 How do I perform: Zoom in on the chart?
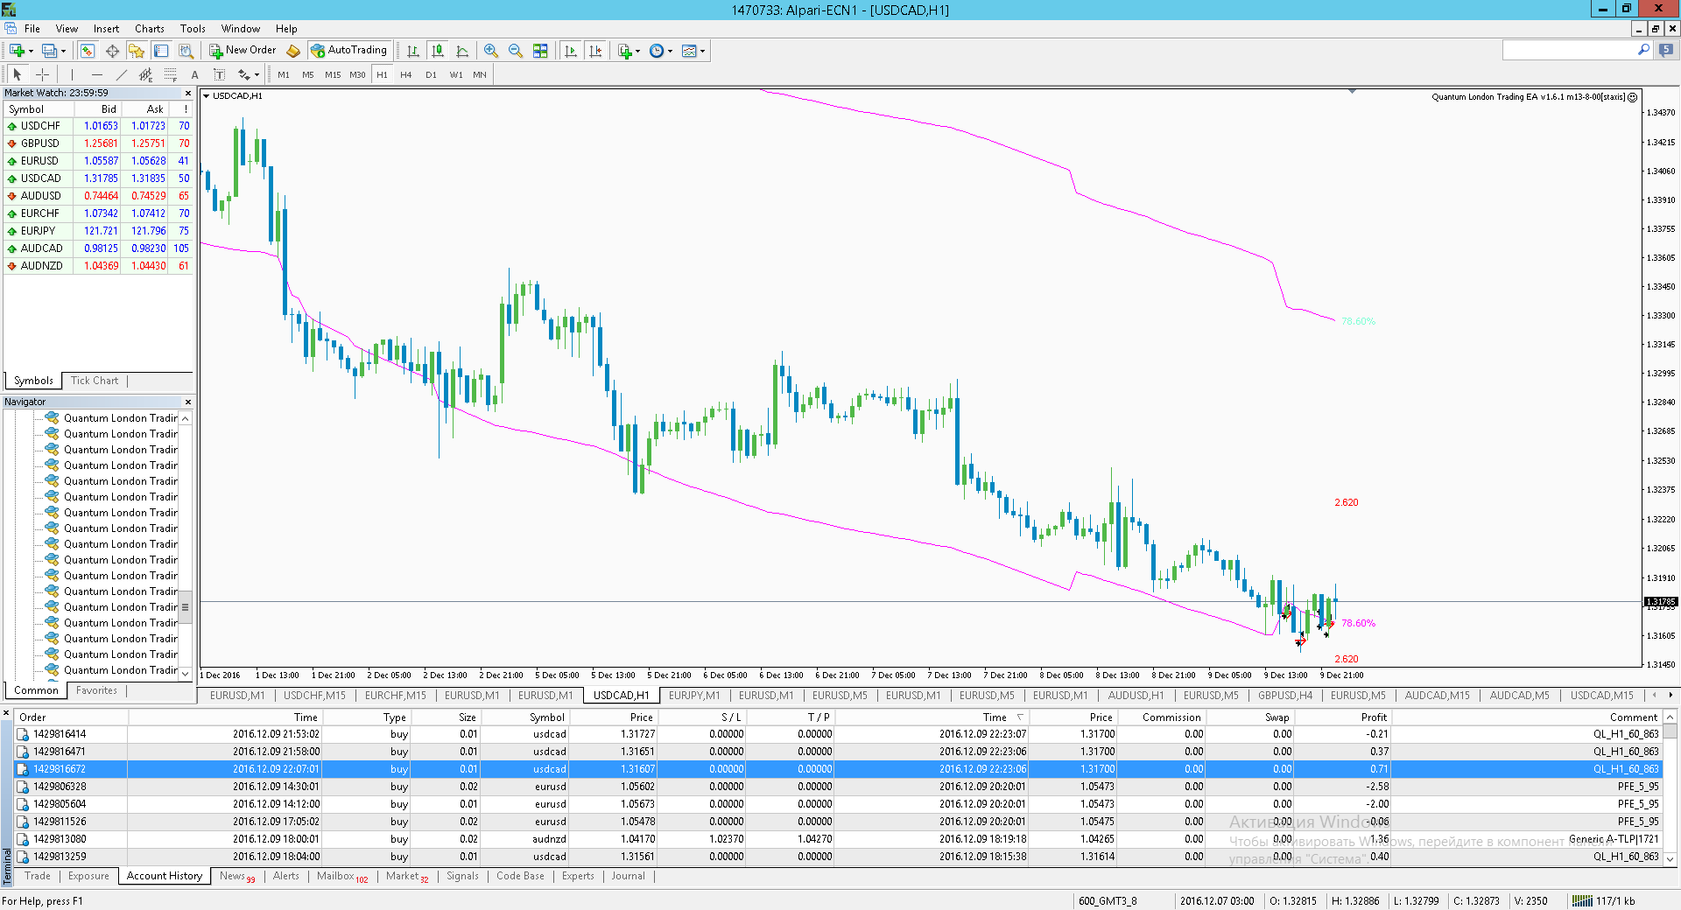click(491, 51)
